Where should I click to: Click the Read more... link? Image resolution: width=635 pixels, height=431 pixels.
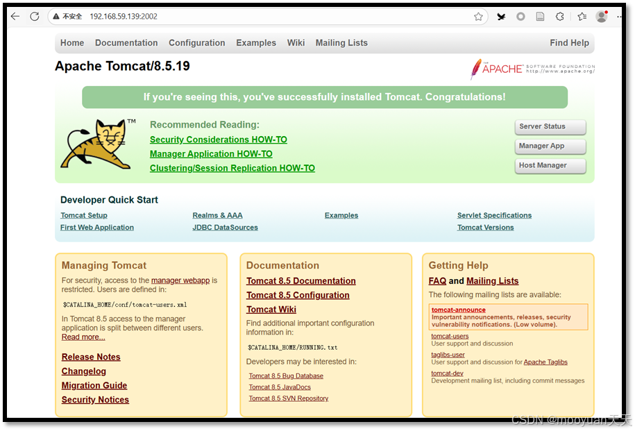pos(83,337)
